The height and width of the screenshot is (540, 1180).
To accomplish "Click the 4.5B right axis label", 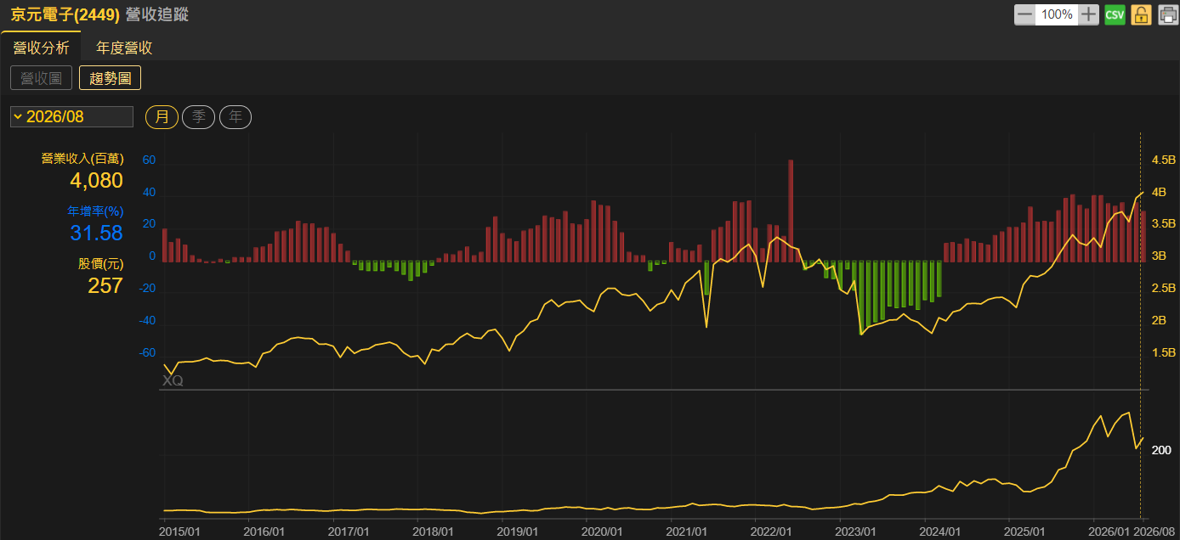I will coord(1163,160).
